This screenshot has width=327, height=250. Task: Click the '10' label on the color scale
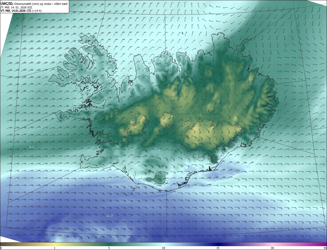[163, 248]
